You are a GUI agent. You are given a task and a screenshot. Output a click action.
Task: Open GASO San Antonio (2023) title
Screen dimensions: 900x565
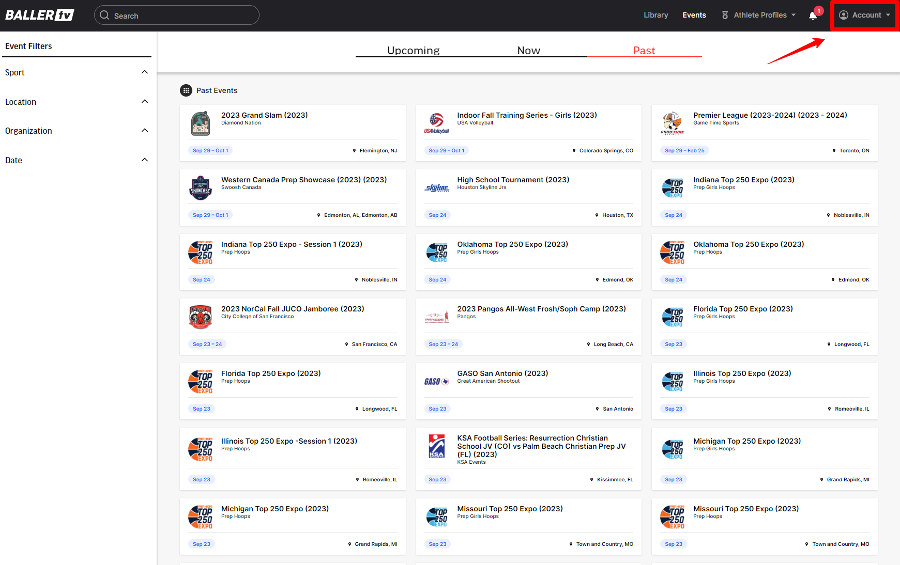(502, 373)
